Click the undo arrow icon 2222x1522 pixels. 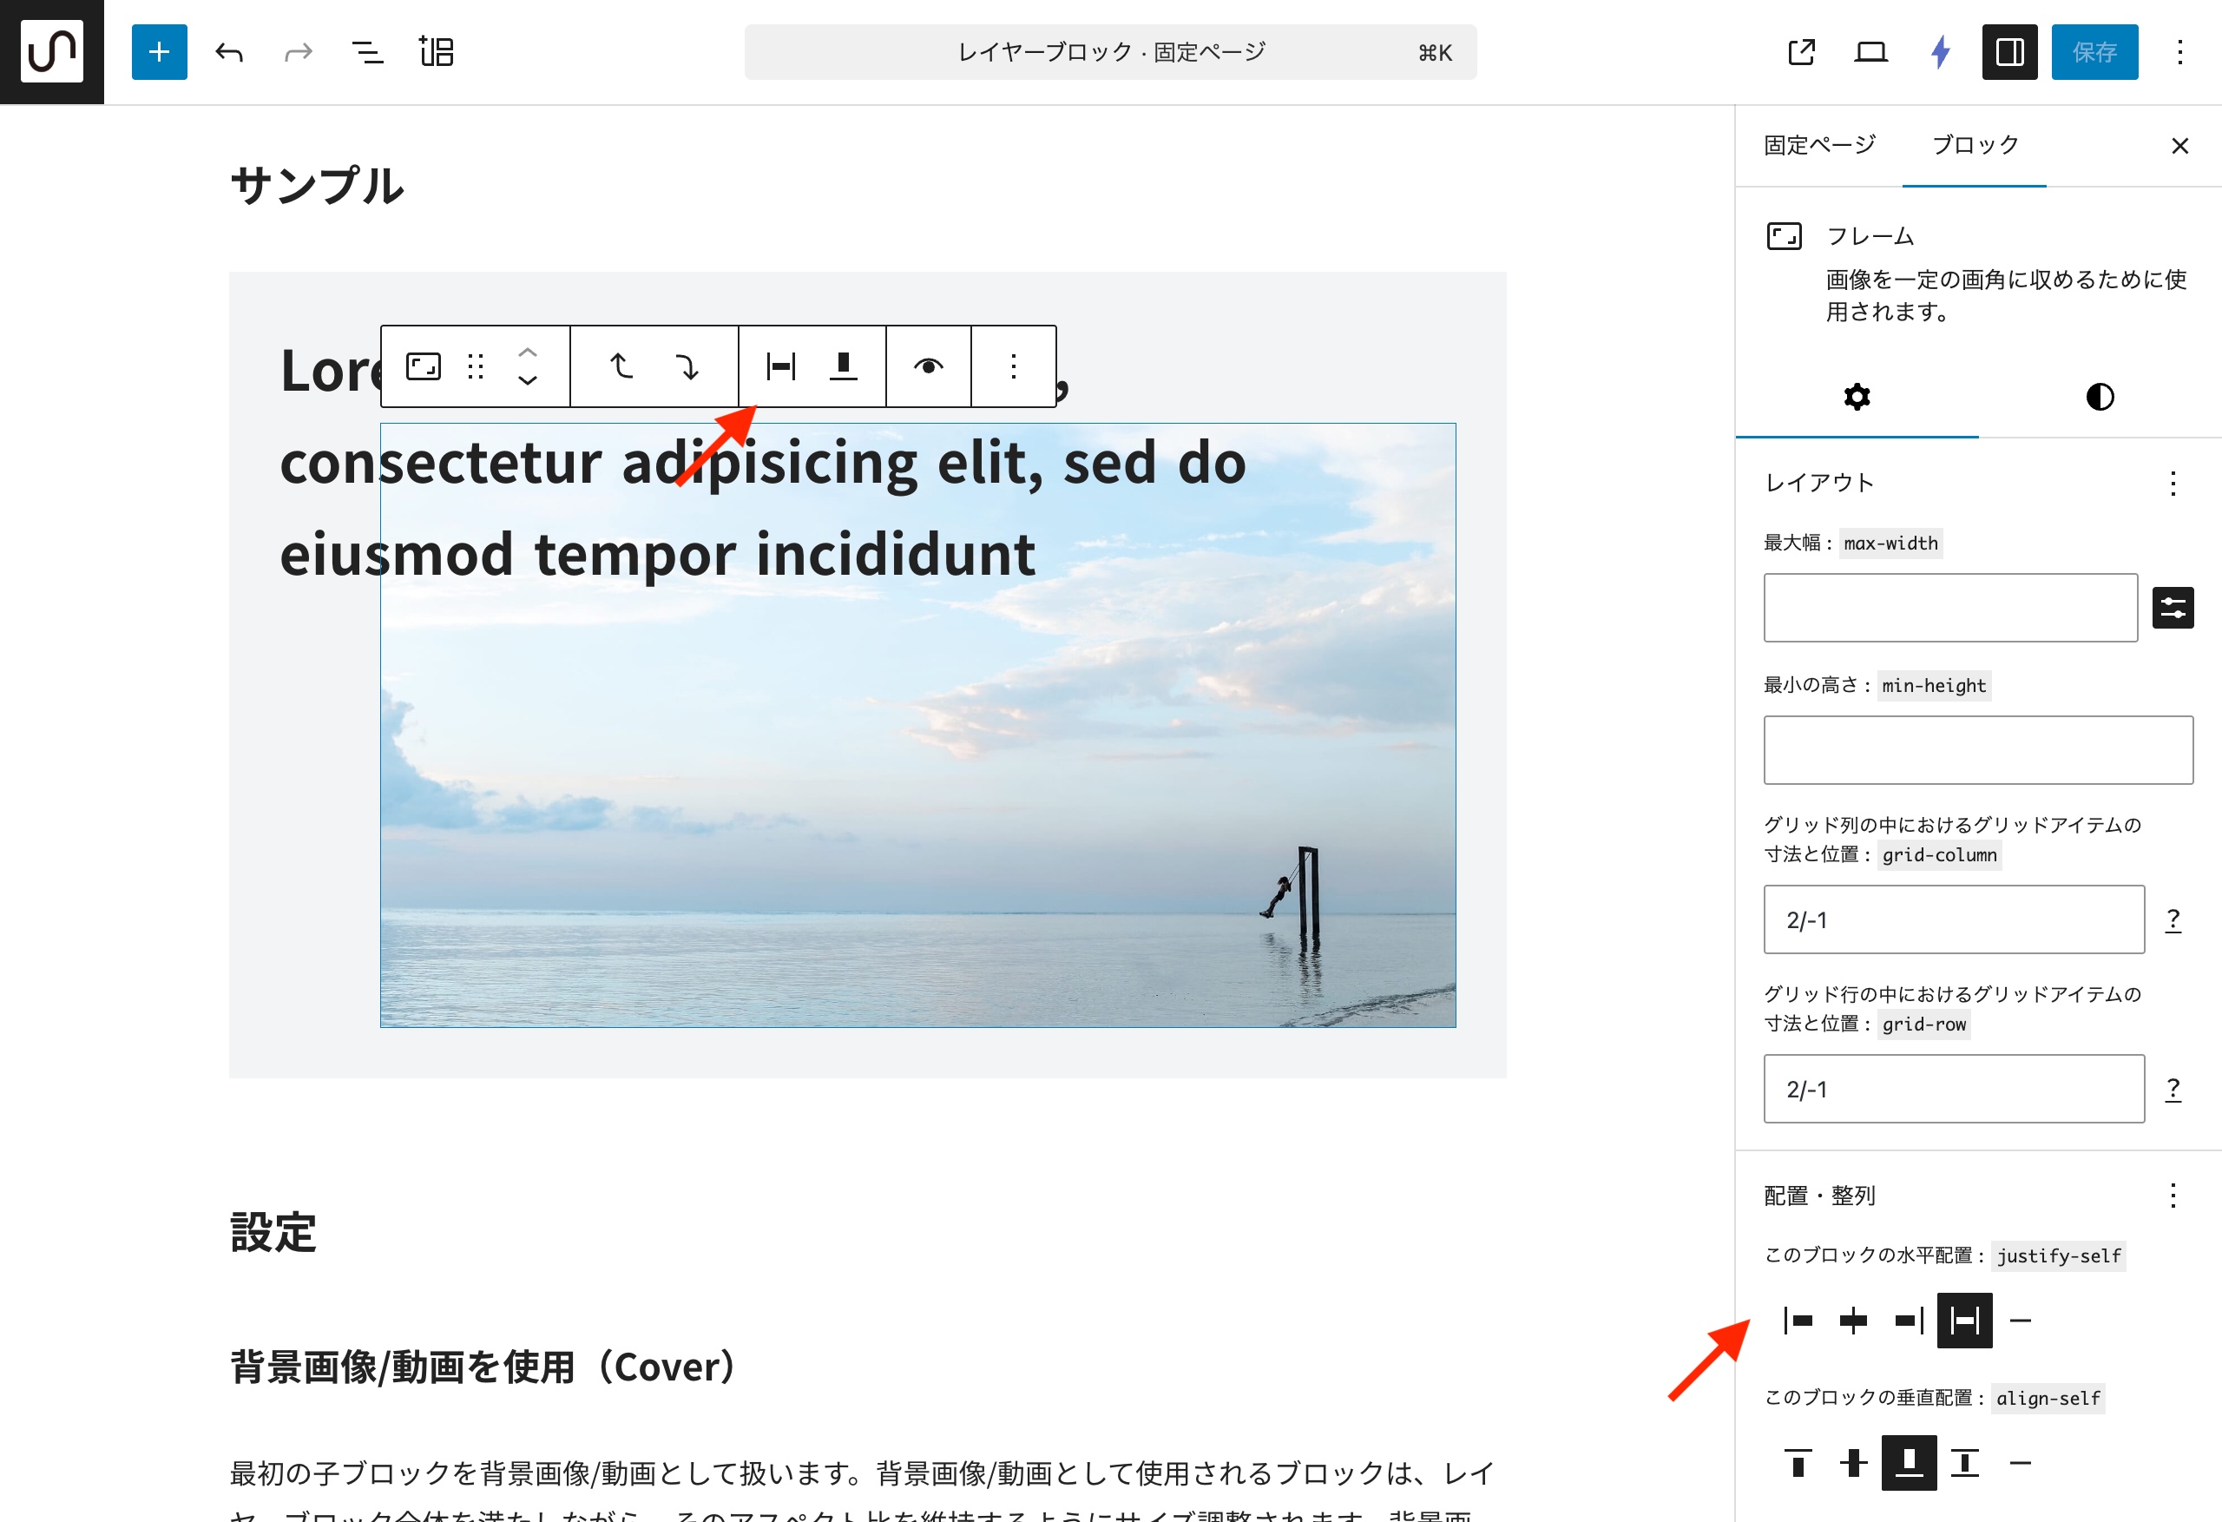(x=229, y=51)
